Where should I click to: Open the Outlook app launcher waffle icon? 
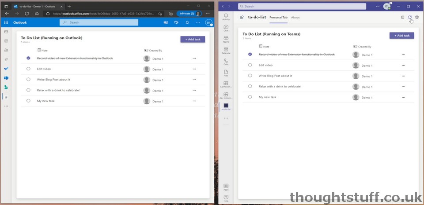pos(6,22)
